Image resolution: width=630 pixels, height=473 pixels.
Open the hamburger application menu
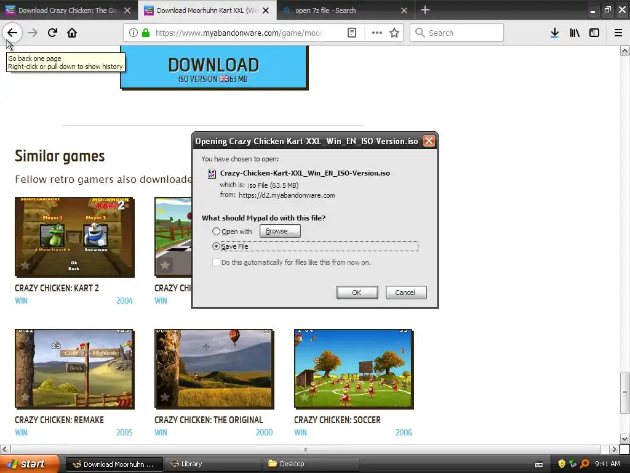click(618, 33)
